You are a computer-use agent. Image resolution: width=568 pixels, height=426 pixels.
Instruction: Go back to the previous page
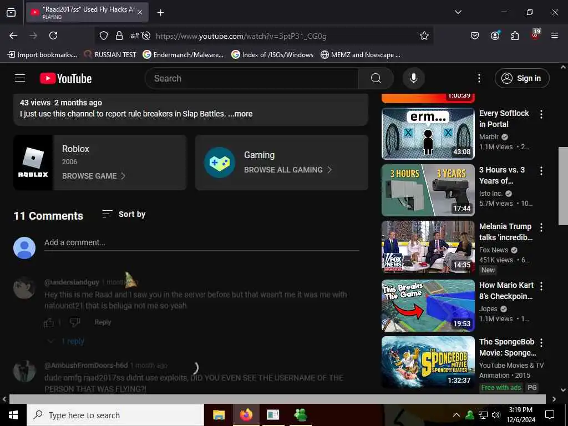point(13,35)
